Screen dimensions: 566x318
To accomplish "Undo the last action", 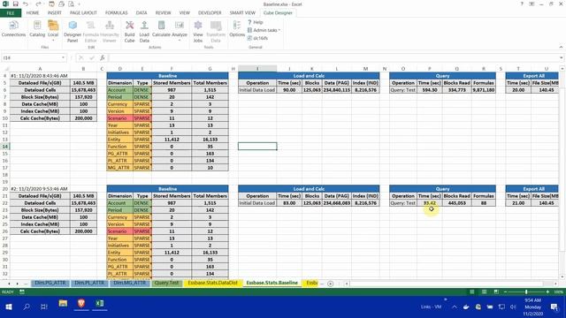I will click(x=26, y=4).
